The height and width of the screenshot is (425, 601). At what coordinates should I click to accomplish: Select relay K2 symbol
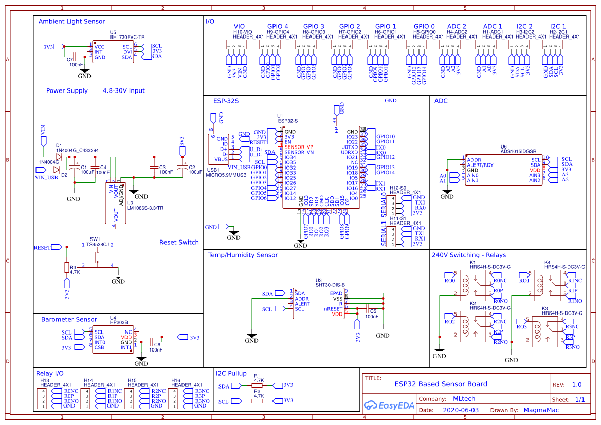pyautogui.click(x=473, y=326)
